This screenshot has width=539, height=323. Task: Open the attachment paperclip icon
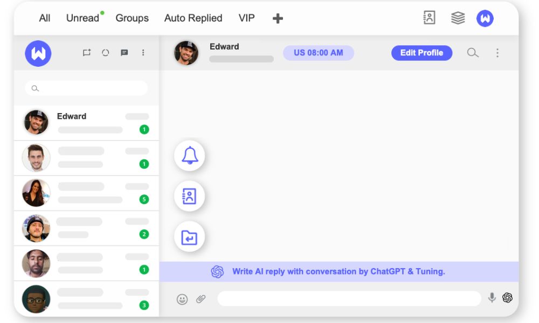coord(200,299)
